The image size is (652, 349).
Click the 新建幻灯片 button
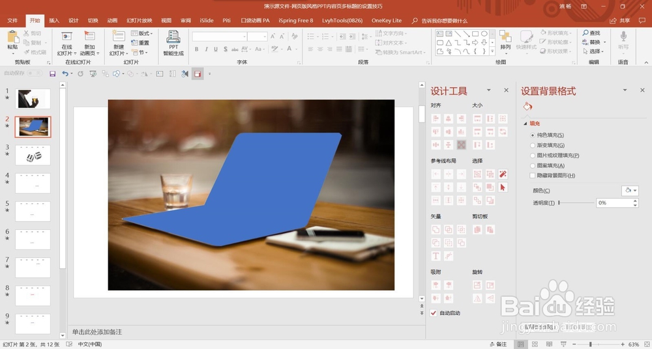pos(118,43)
